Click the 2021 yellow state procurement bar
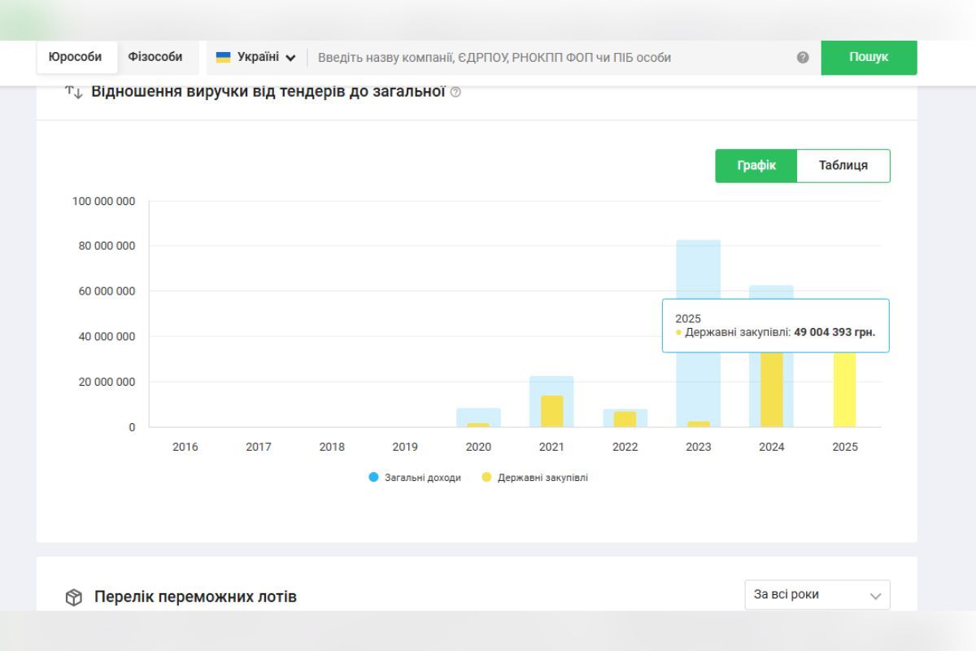 [551, 411]
